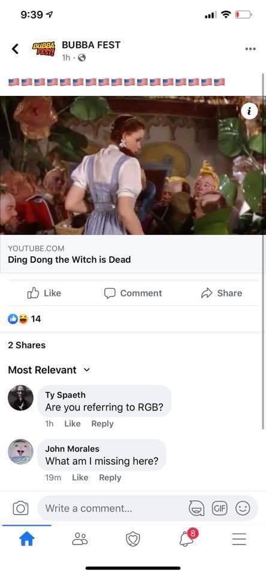The height and width of the screenshot is (575, 266).
Task: Focus the Write a comment field
Action: (114, 509)
